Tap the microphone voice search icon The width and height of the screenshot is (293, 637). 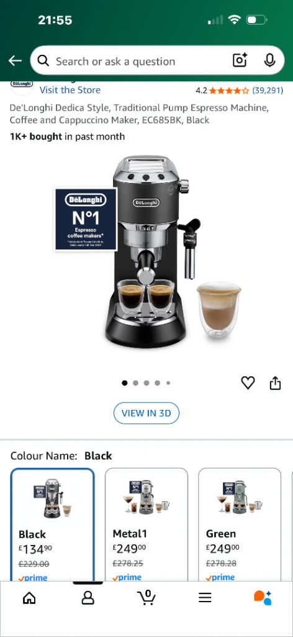click(x=269, y=61)
